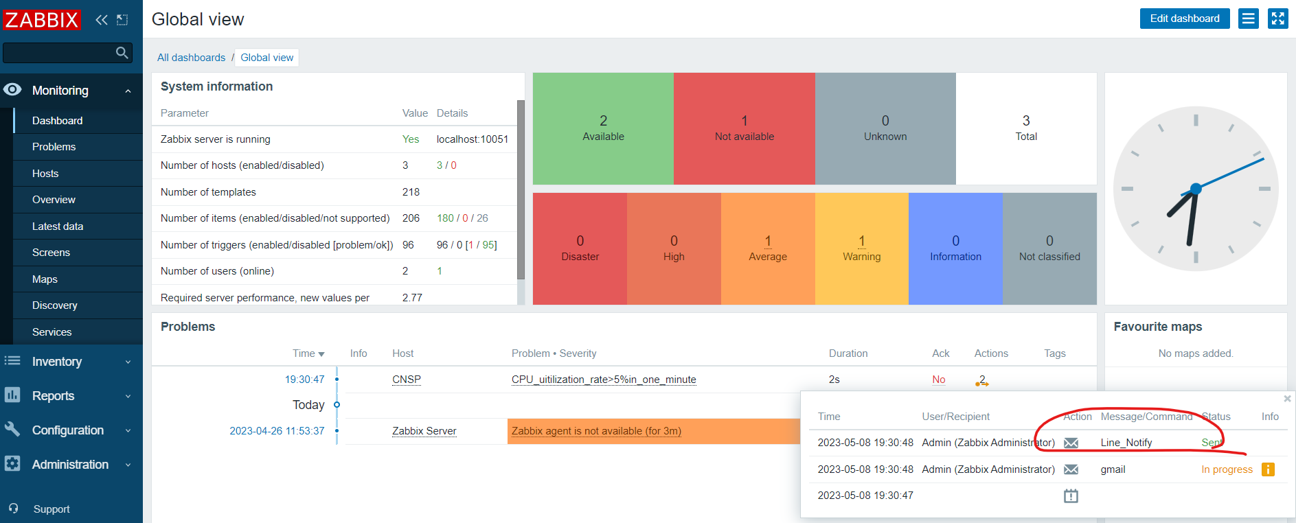This screenshot has height=523, width=1296.
Task: Click the No acknowledgement link for CNSP
Action: [x=939, y=380]
